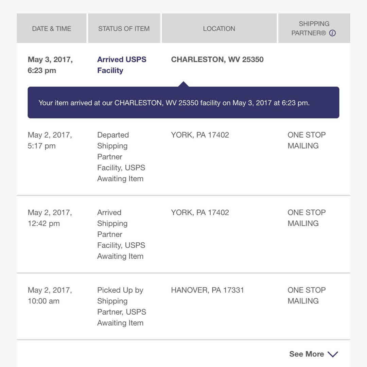Click the Shipping Partner info icon
This screenshot has width=367, height=367.
pyautogui.click(x=333, y=33)
